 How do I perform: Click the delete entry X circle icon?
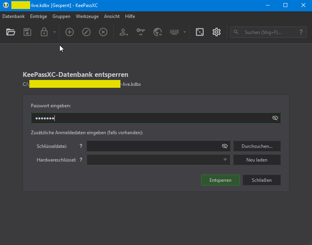coord(103,32)
